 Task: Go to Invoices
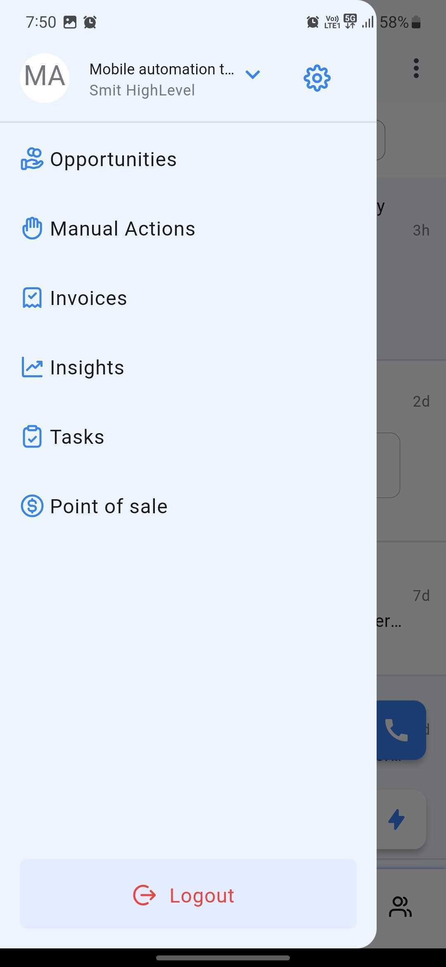tap(188, 298)
